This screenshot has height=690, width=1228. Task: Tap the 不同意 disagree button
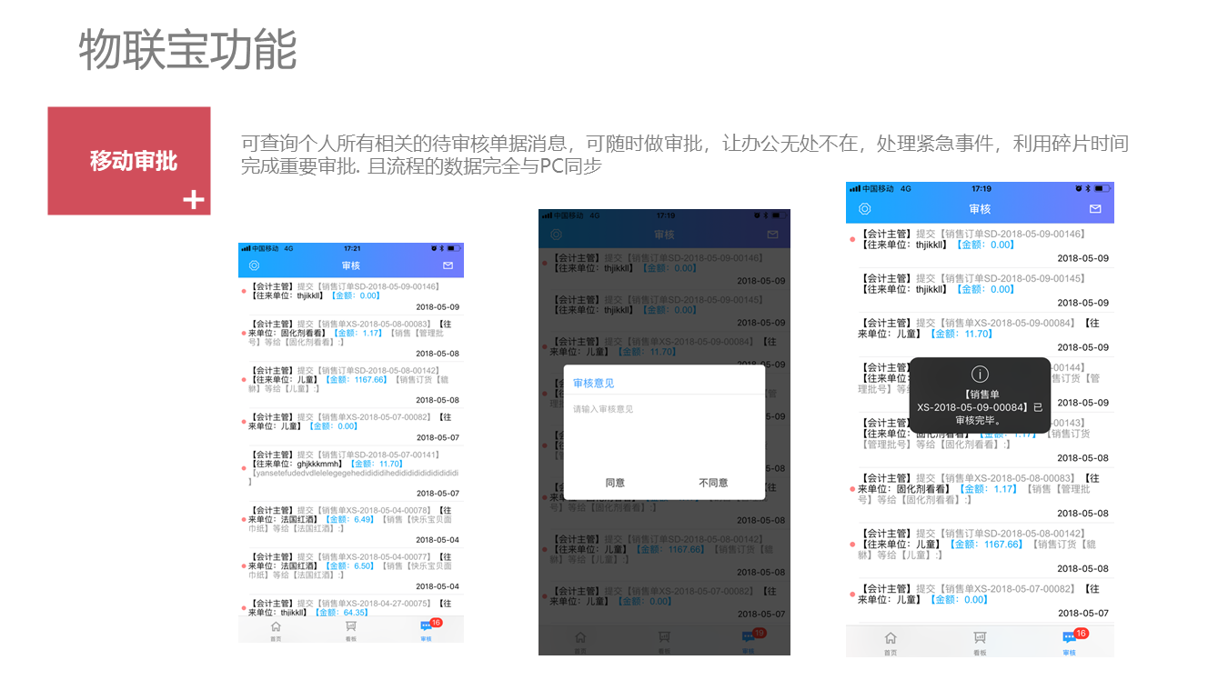(712, 483)
